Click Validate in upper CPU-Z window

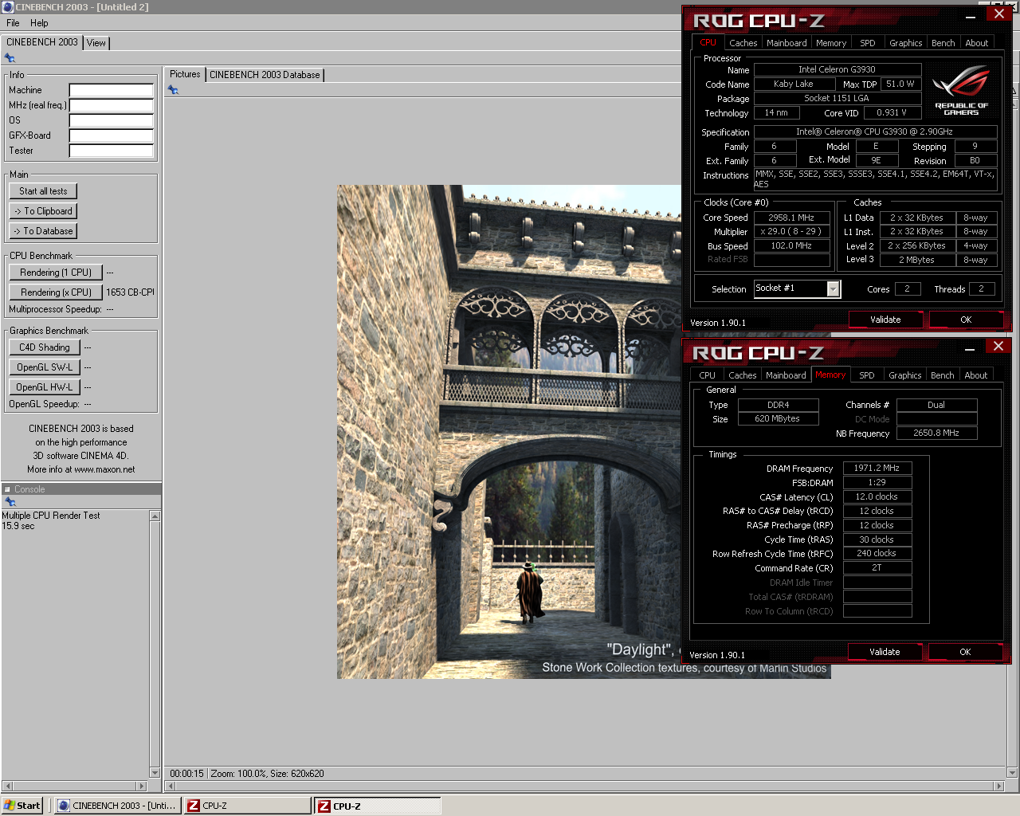coord(885,320)
